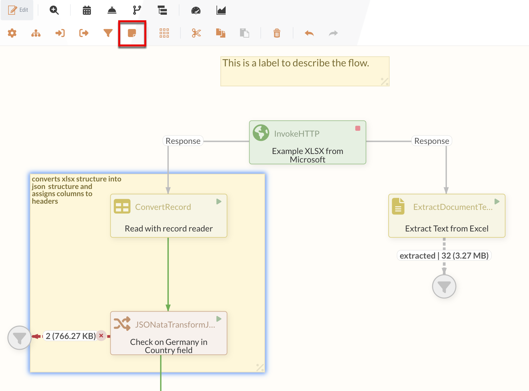The height and width of the screenshot is (391, 529).
Task: Cut selection with scissors icon
Action: 196,33
